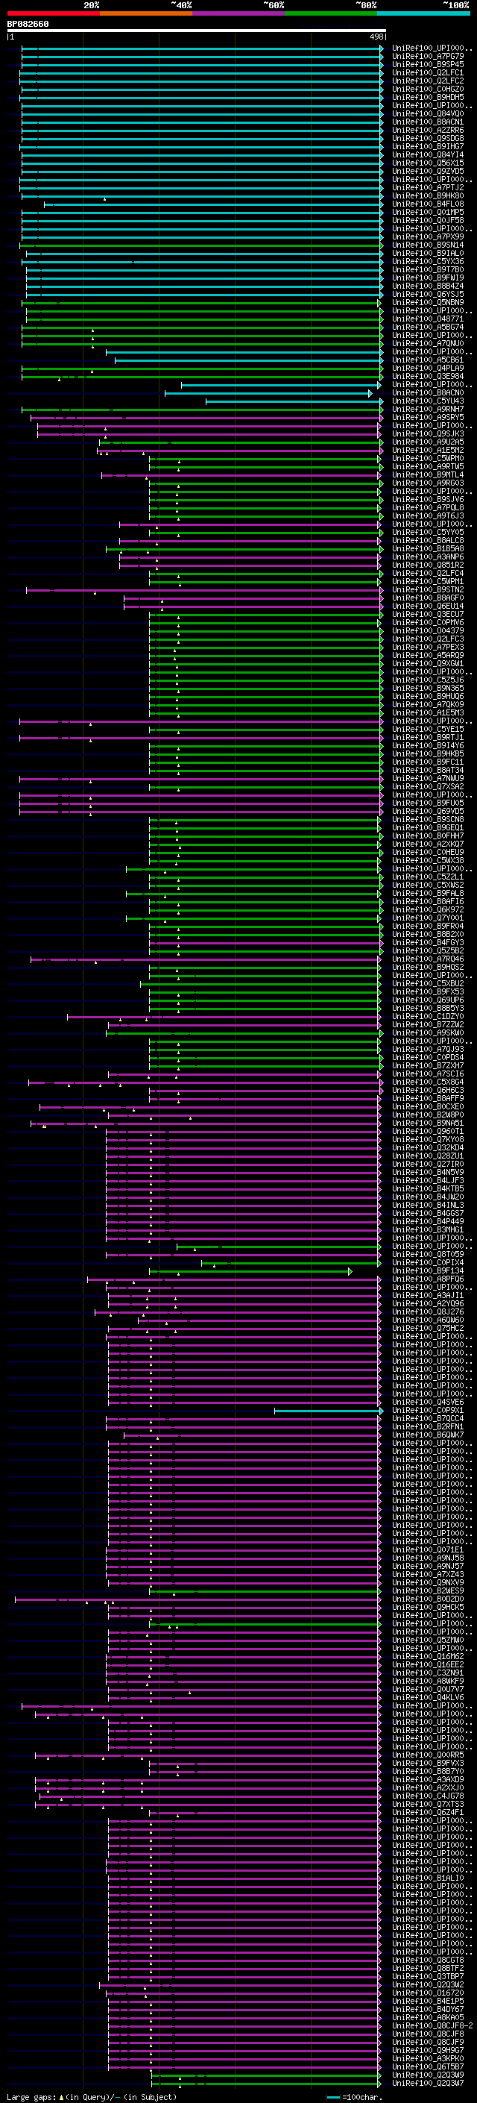Click label UniRef100_Q3ECU7
The image size is (477, 2103).
pyautogui.click(x=428, y=614)
